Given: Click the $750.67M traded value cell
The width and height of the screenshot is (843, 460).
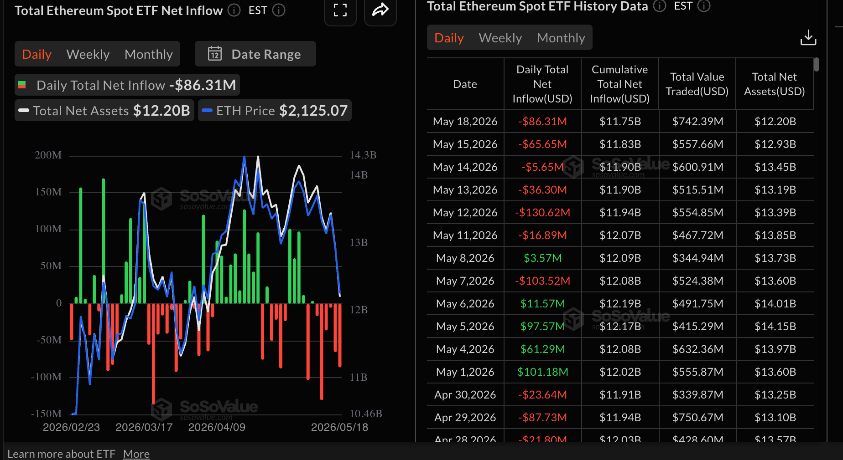Looking at the screenshot, I should click(x=697, y=417).
